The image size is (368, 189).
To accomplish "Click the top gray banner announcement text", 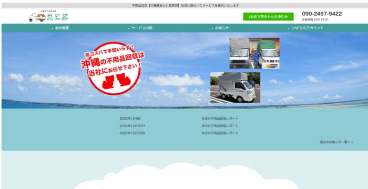I will [x=186, y=5].
